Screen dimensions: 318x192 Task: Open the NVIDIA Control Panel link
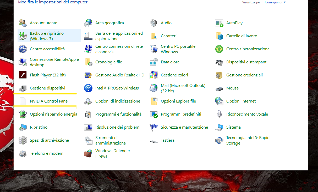point(49,101)
